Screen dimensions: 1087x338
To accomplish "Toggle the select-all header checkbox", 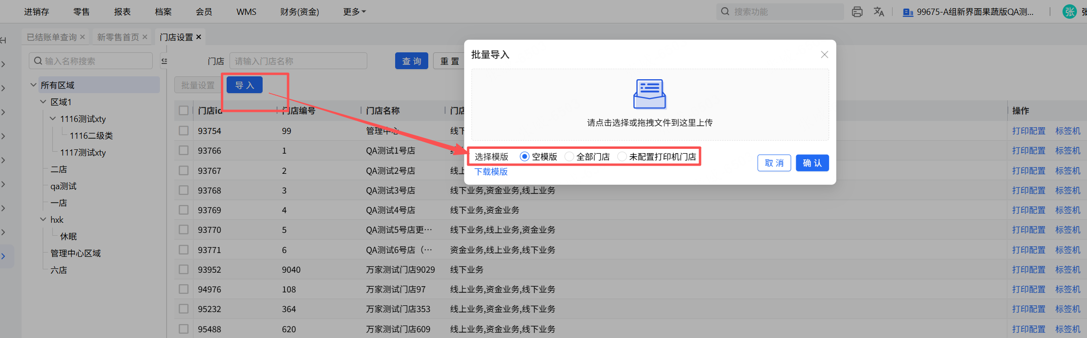I will 183,110.
